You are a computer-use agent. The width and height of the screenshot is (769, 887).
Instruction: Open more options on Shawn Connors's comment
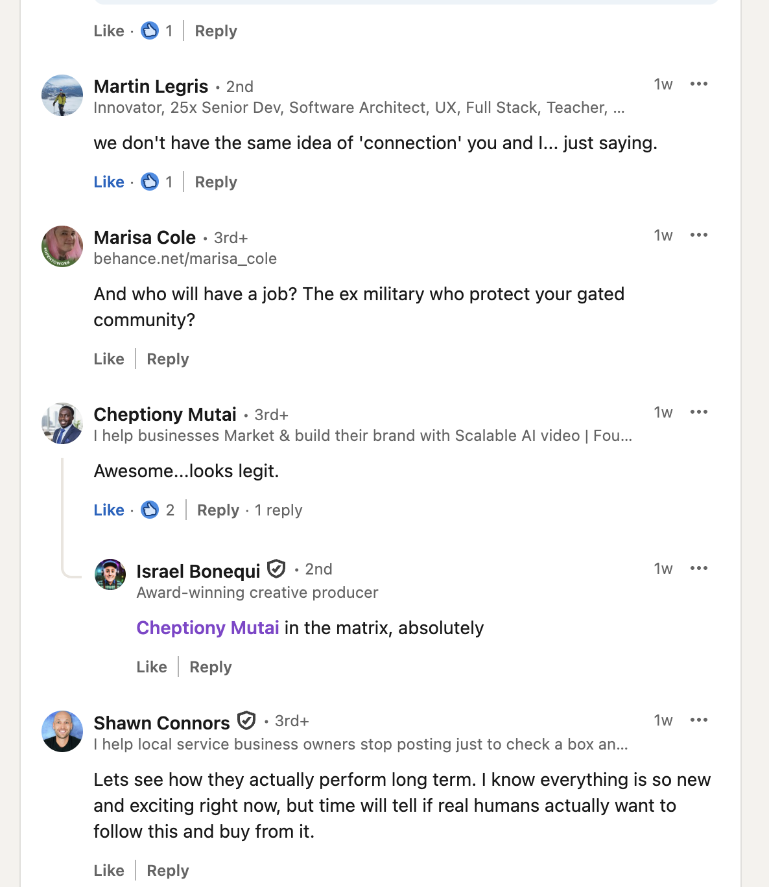pyautogui.click(x=698, y=720)
